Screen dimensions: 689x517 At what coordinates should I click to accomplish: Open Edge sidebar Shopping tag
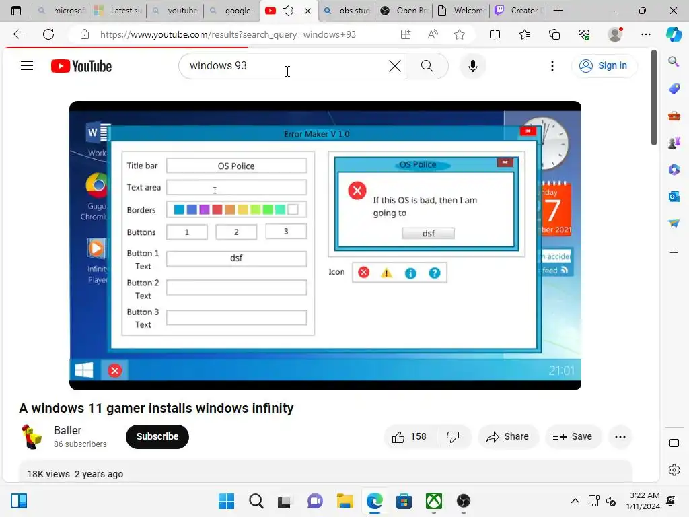[x=674, y=89]
